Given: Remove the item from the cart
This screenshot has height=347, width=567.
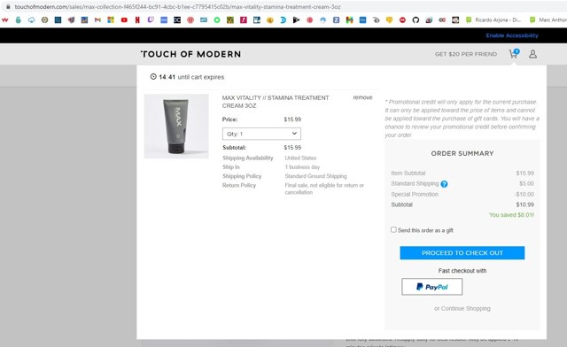Looking at the screenshot, I should (x=362, y=97).
